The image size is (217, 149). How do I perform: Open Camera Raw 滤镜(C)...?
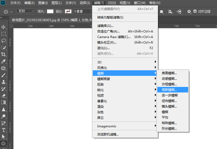point(125,37)
